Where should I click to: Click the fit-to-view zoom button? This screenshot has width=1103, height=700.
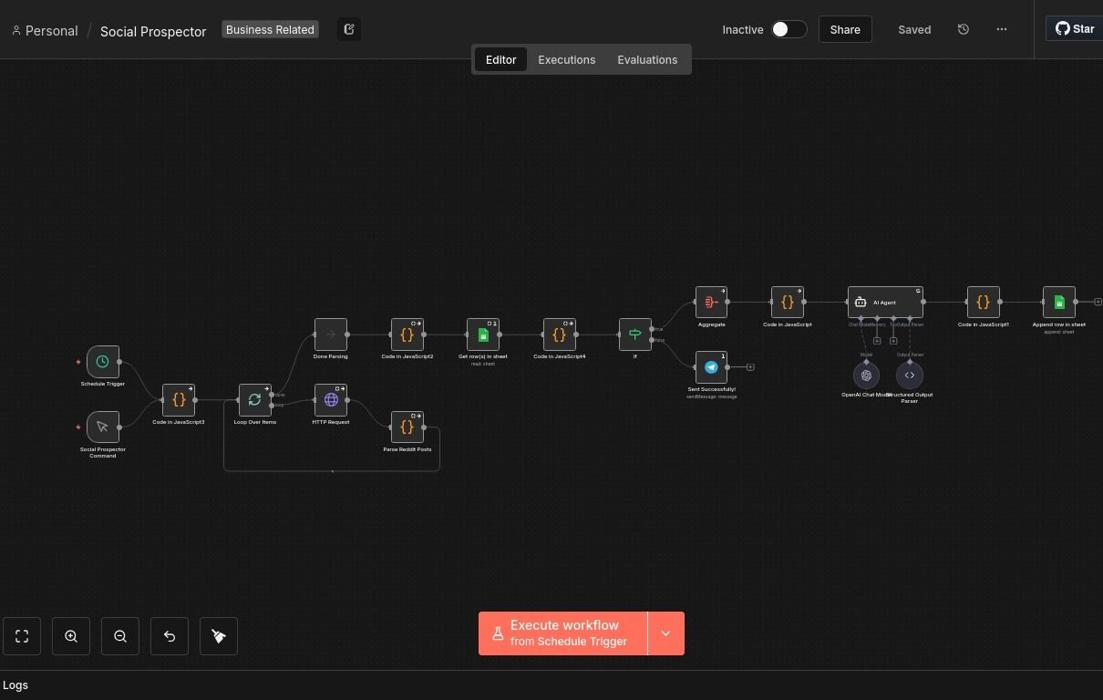click(22, 636)
